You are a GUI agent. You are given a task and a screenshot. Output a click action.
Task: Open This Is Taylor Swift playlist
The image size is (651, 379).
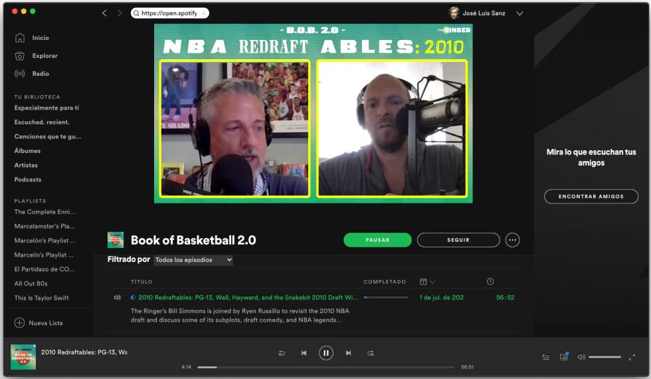coord(41,298)
